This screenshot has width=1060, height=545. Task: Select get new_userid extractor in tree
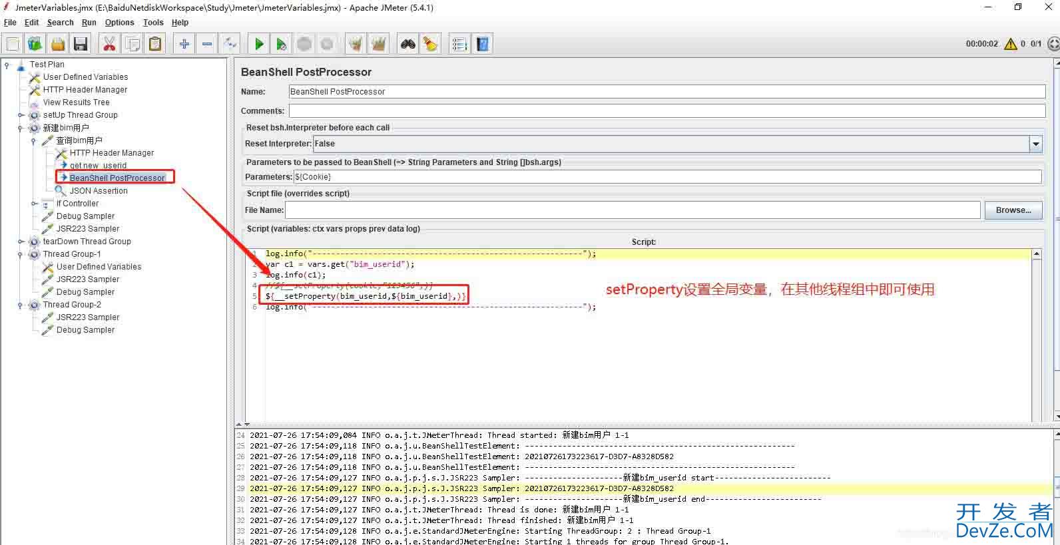98,166
